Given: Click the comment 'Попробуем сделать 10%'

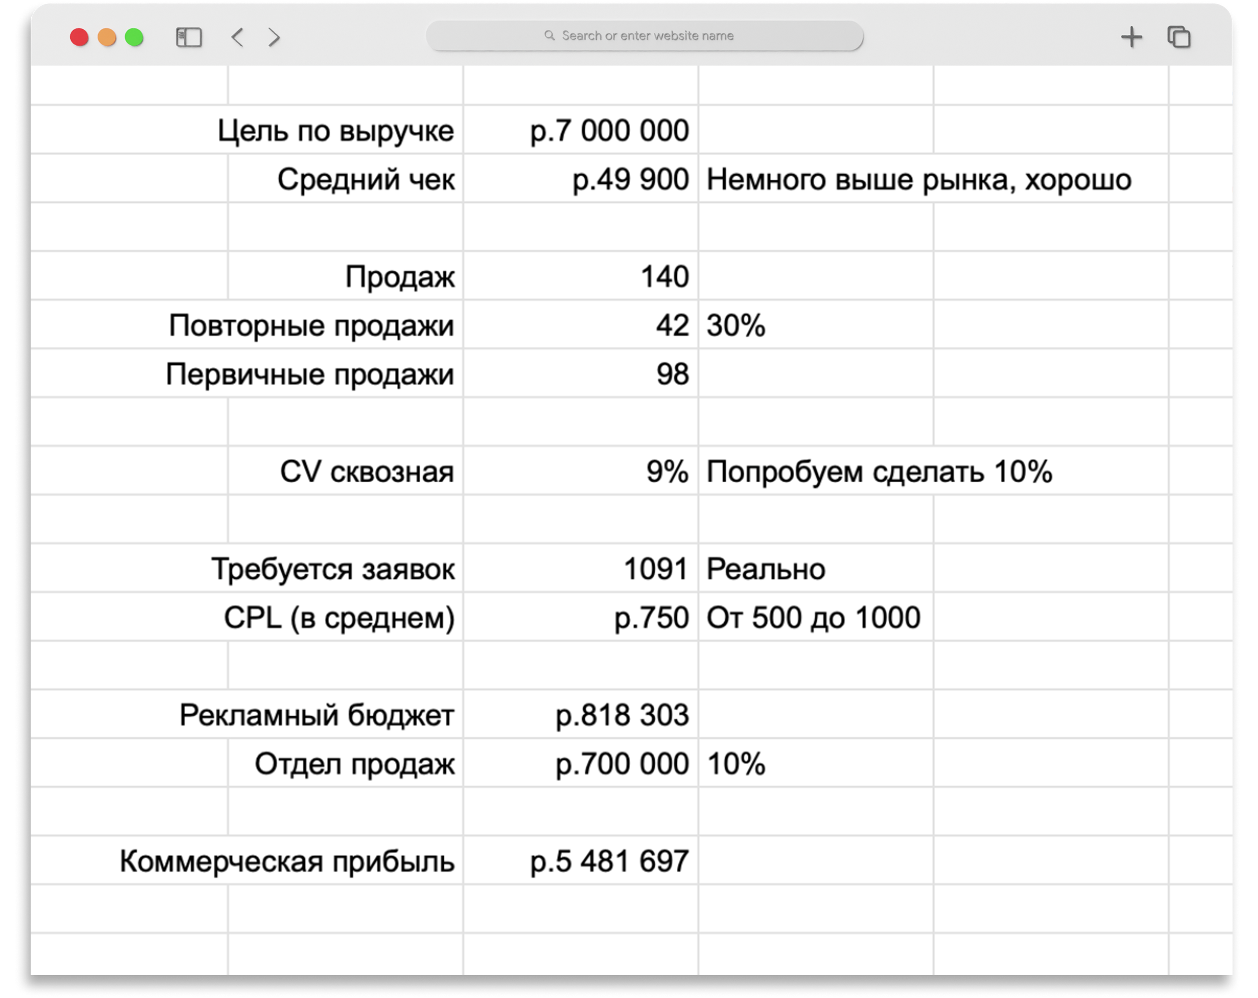Looking at the screenshot, I should 879,471.
